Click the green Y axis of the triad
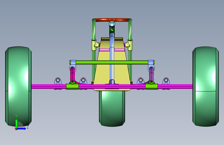Image resolution: width=224 pixels, height=145 pixels. point(17,123)
